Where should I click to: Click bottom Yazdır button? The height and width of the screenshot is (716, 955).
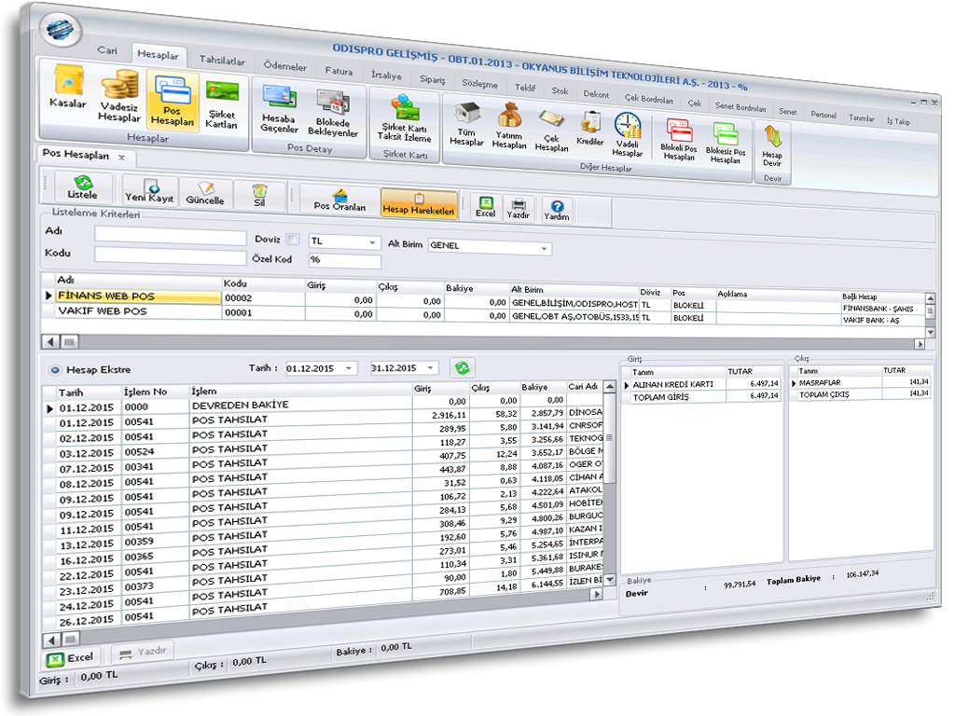tap(143, 652)
